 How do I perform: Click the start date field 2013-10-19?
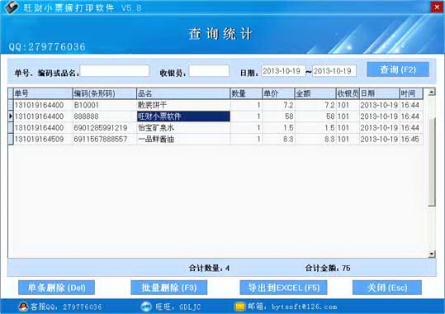283,71
